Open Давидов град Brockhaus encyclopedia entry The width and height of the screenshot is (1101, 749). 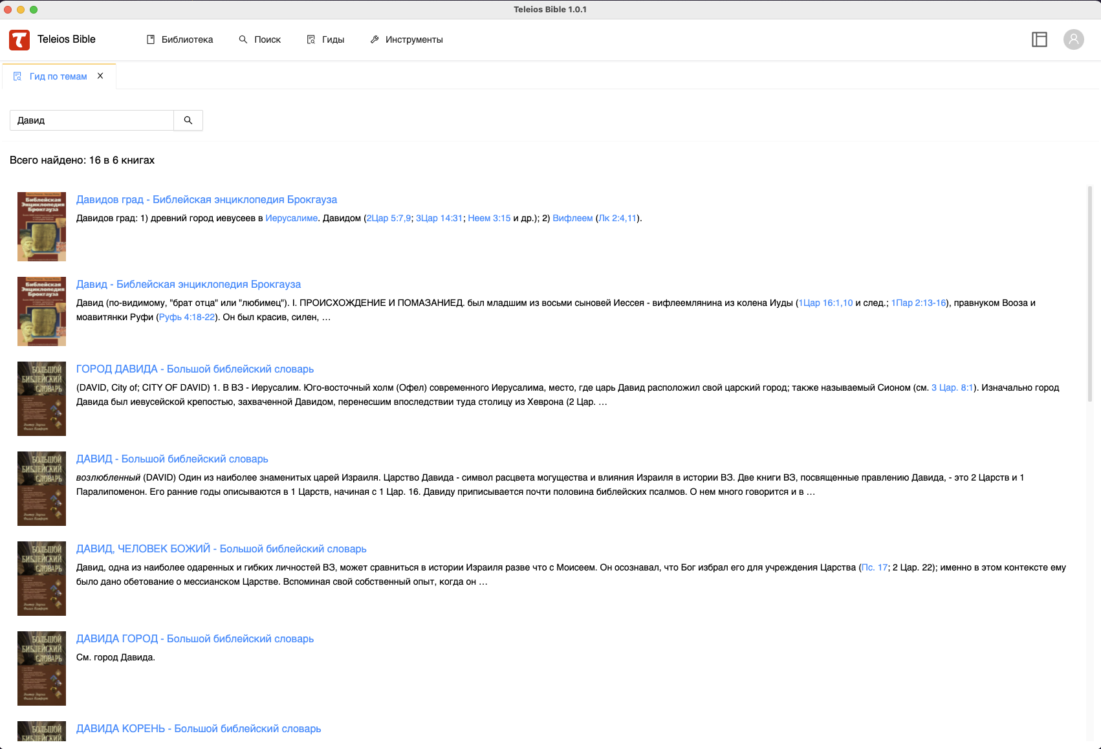[206, 199]
